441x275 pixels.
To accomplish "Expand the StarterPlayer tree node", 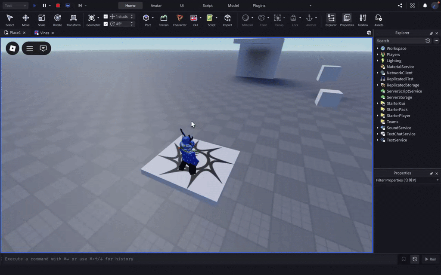I will click(x=378, y=116).
